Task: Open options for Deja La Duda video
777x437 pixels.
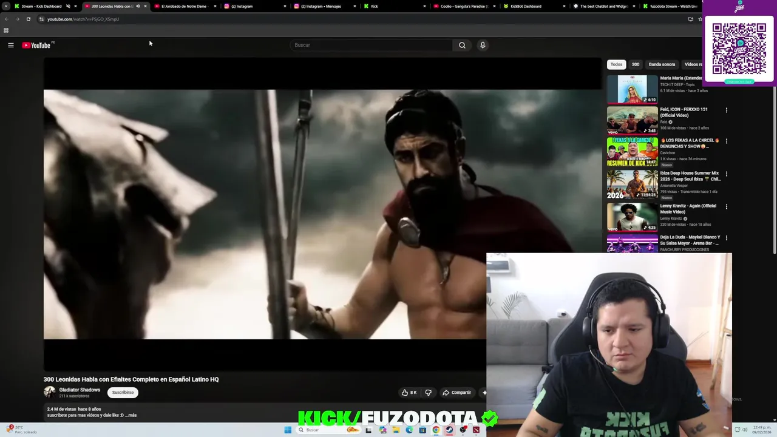Action: 726,238
